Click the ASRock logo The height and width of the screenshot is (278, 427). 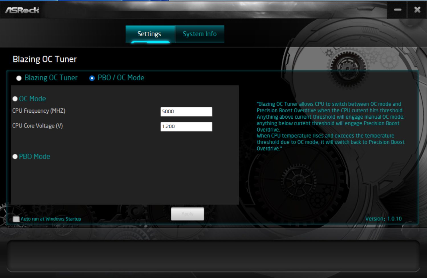pyautogui.click(x=22, y=10)
